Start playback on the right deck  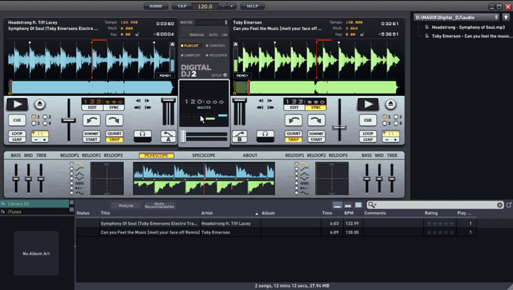click(368, 104)
